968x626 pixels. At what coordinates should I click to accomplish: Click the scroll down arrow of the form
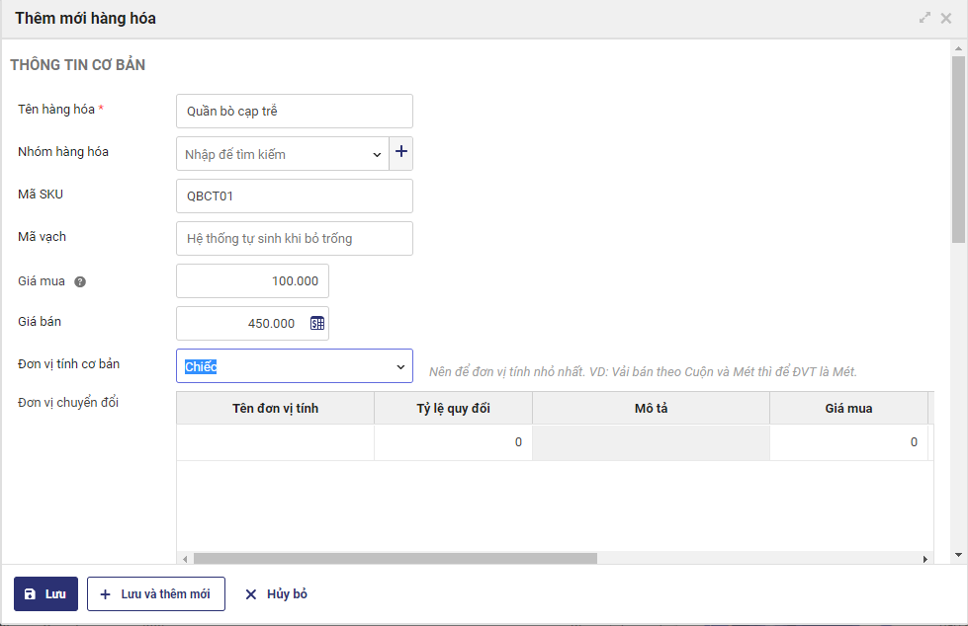coord(958,554)
